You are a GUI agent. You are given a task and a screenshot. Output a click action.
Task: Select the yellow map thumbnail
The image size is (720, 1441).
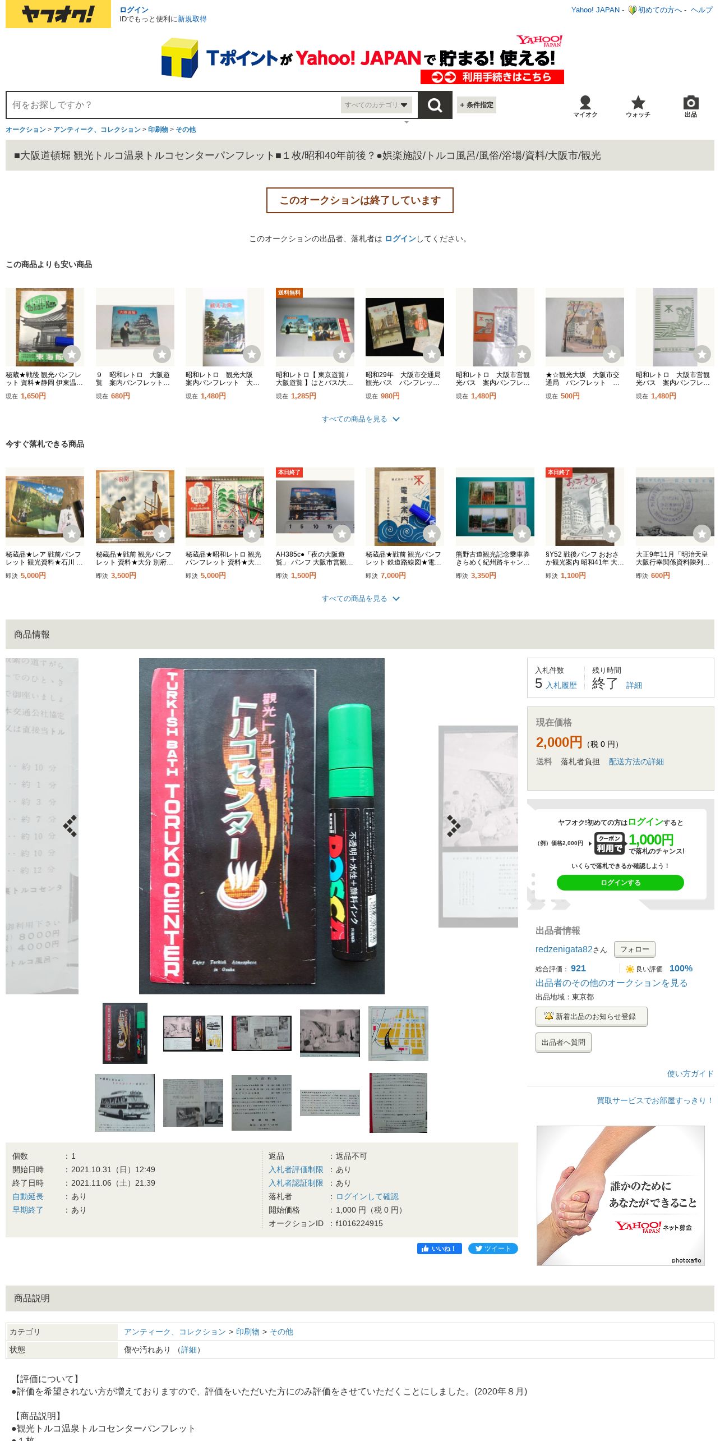click(x=398, y=1034)
